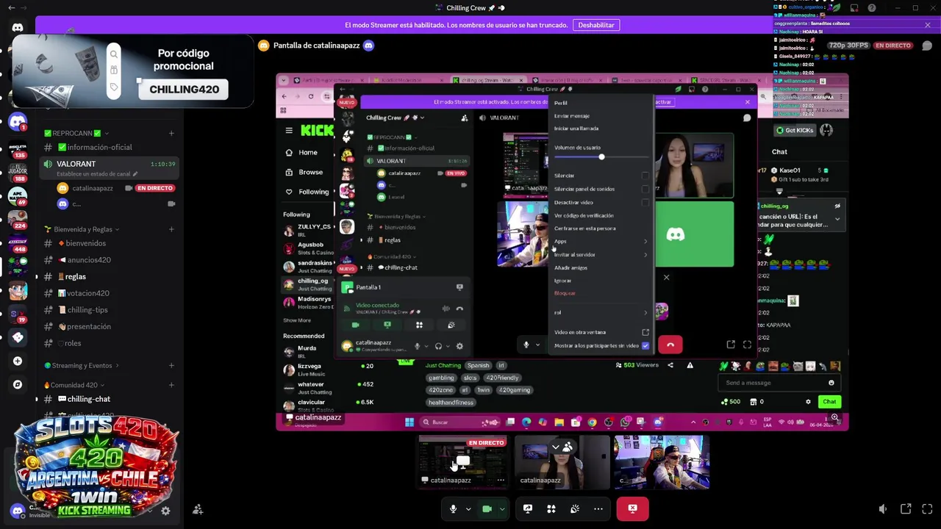Click the share screen icon in call controls
Image resolution: width=941 pixels, height=529 pixels.
pos(528,508)
